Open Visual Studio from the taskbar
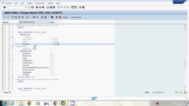This screenshot has width=189, height=106. point(47,103)
